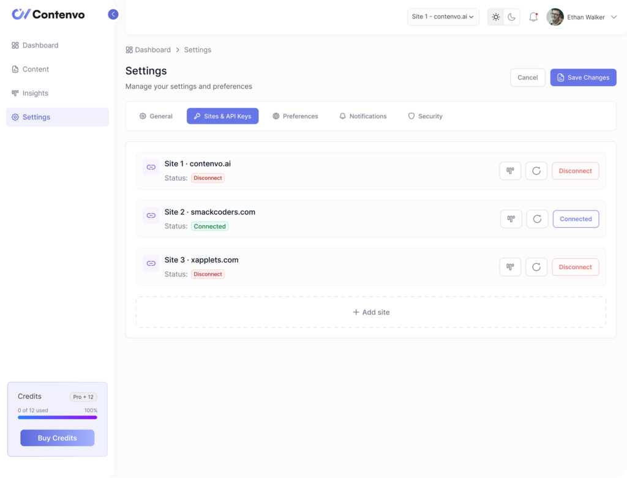
Task: Add a new site
Action: (x=371, y=312)
